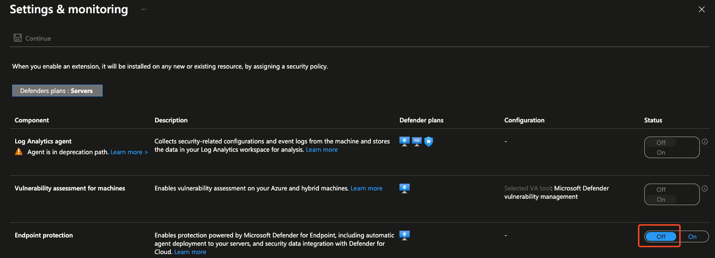This screenshot has height=258, width=715.
Task: Select the shield star plan icon
Action: click(x=428, y=142)
